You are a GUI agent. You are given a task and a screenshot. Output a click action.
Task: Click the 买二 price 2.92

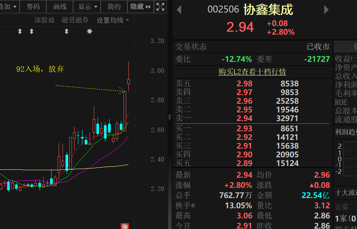click(244, 137)
